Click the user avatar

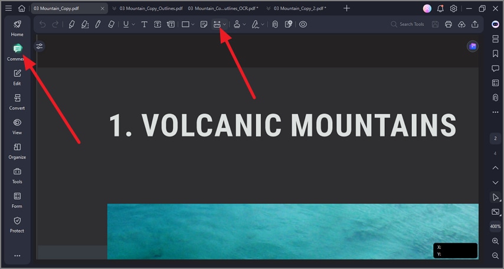427,9
